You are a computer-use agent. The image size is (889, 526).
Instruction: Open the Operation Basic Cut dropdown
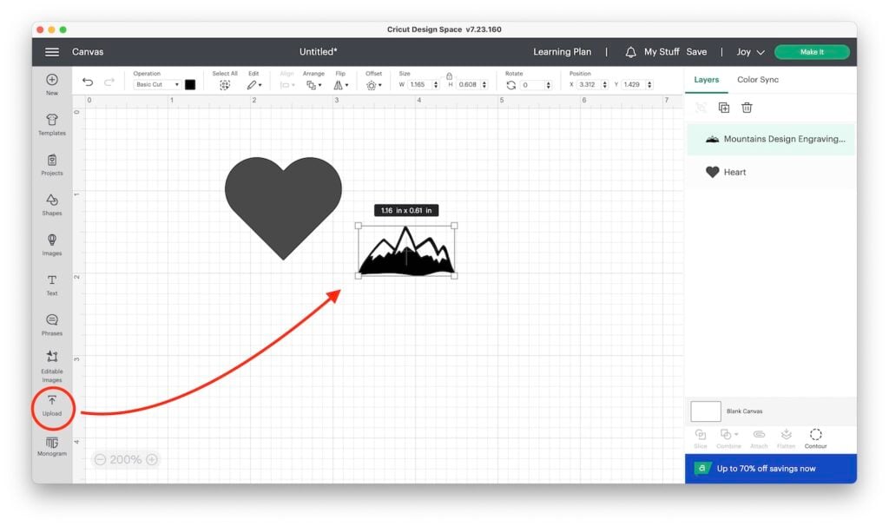tap(157, 85)
